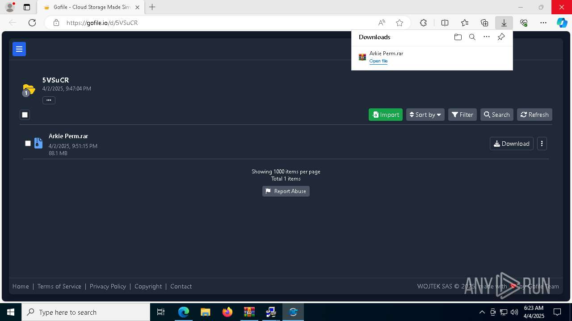
Task: Open the folder options ellipsis button
Action: point(49,100)
